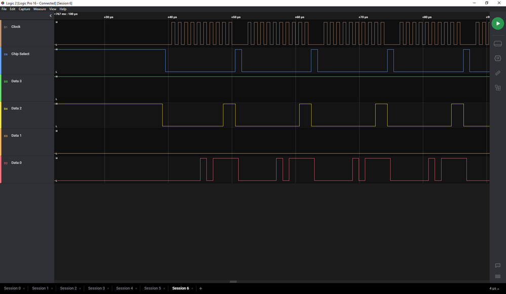Expand the 4 µs time scale dropdown
The image size is (506, 294).
click(x=494, y=288)
